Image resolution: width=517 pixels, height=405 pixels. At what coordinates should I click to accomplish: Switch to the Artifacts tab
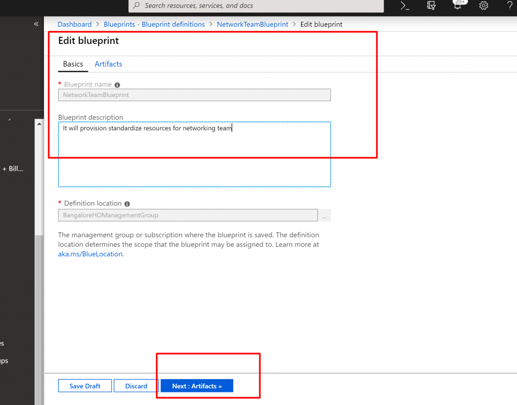click(x=109, y=64)
